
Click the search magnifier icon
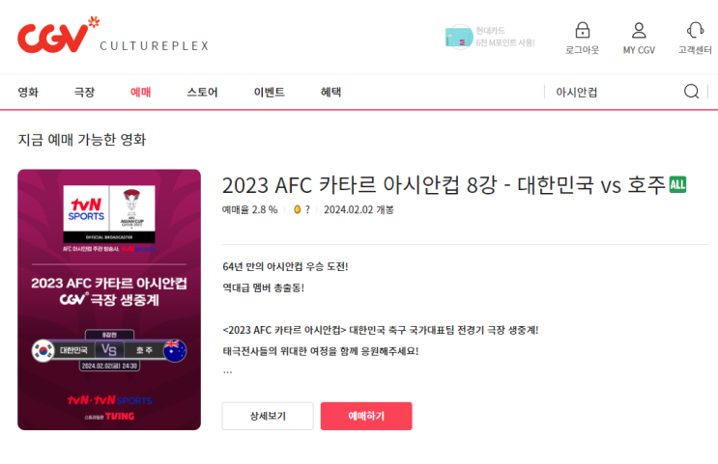[x=692, y=92]
